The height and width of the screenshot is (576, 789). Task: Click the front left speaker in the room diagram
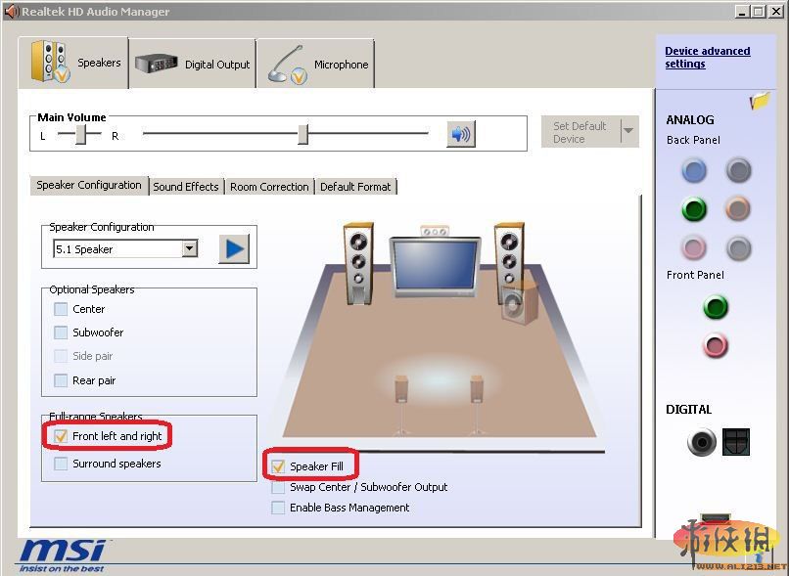[359, 263]
